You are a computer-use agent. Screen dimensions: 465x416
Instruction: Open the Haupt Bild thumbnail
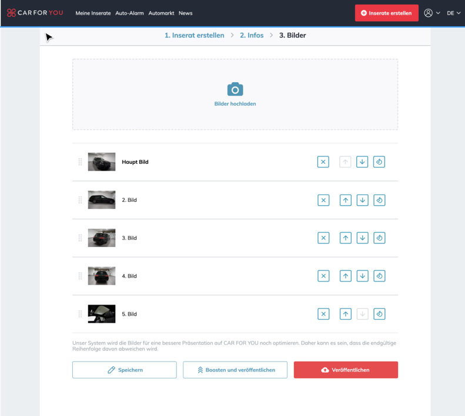102,162
